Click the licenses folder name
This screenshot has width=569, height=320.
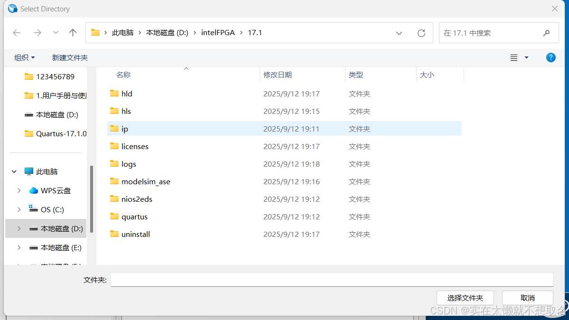click(x=135, y=146)
